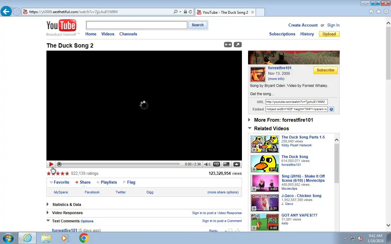Open Windows Media Player from taskbar
This screenshot has width=391, height=244.
(65, 238)
